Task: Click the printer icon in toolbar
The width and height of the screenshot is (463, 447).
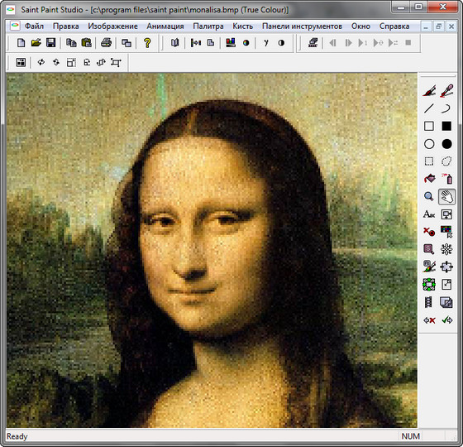Action: pyautogui.click(x=107, y=43)
